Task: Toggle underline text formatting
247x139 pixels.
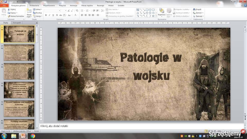Action: pos(53,15)
